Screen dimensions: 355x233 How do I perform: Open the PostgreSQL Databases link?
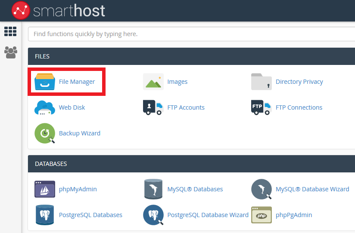(90, 215)
